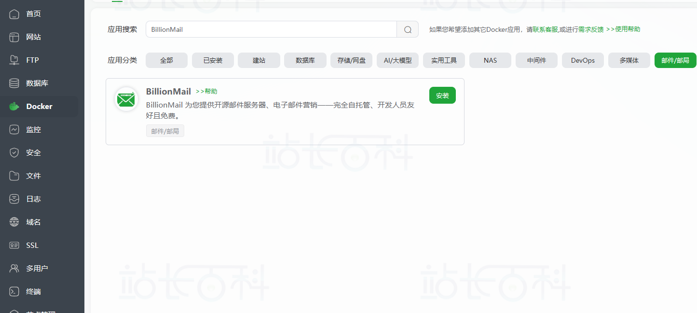Click the BillionMail app title

pos(168,91)
